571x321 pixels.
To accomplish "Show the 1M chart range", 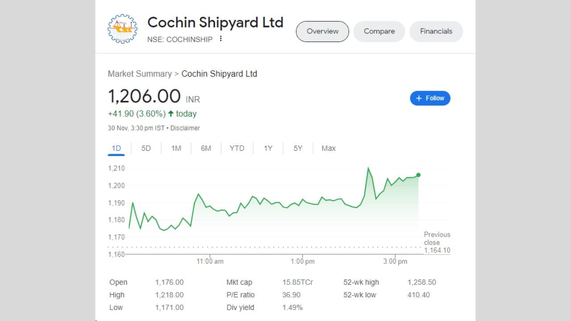I will tap(176, 148).
